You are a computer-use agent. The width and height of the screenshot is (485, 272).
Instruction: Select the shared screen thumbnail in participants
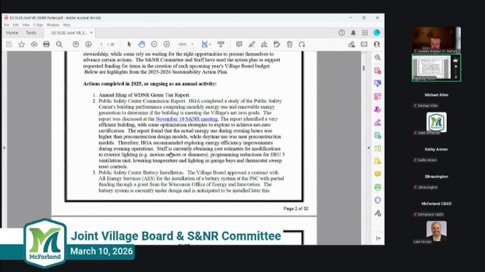436,68
